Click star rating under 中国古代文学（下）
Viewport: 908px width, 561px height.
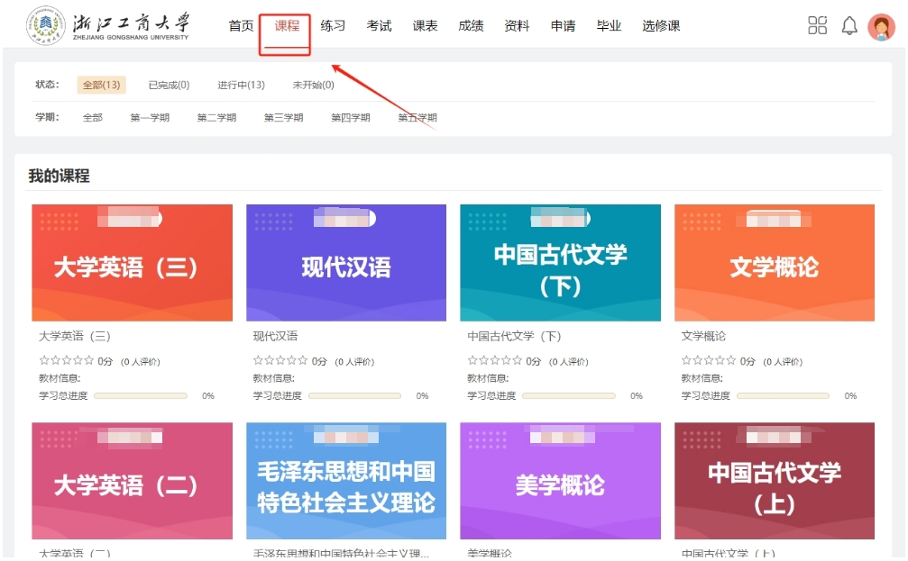tap(494, 361)
